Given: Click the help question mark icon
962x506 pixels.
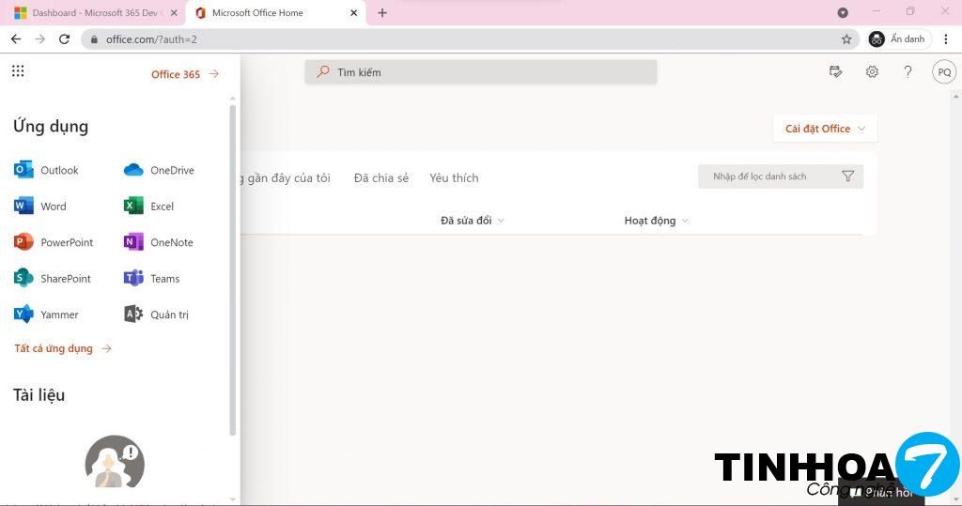Looking at the screenshot, I should pos(908,72).
